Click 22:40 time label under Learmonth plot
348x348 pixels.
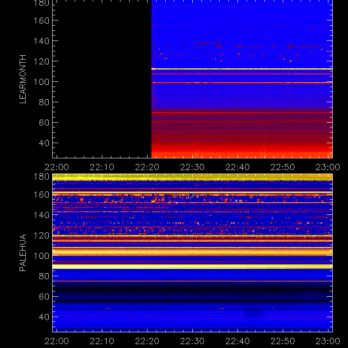click(x=238, y=167)
